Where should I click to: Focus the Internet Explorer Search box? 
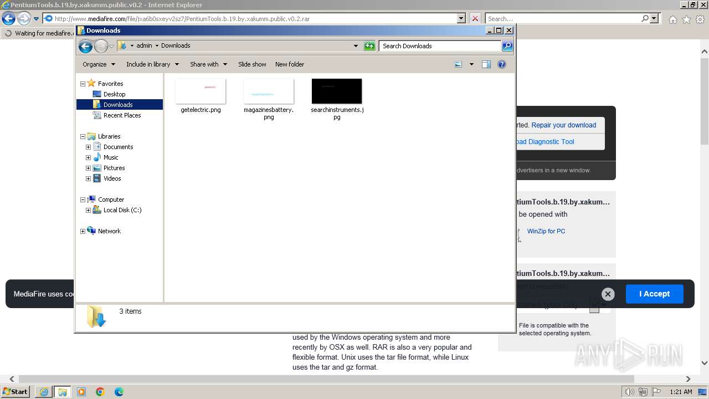562,18
